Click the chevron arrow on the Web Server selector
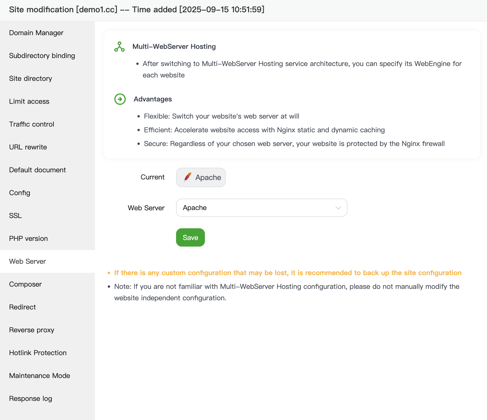Viewport: 487px width, 420px height. coord(338,208)
